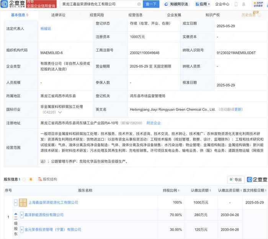268x239 pixels.
Task: Click the shareholder info help icon
Action: [24, 179]
